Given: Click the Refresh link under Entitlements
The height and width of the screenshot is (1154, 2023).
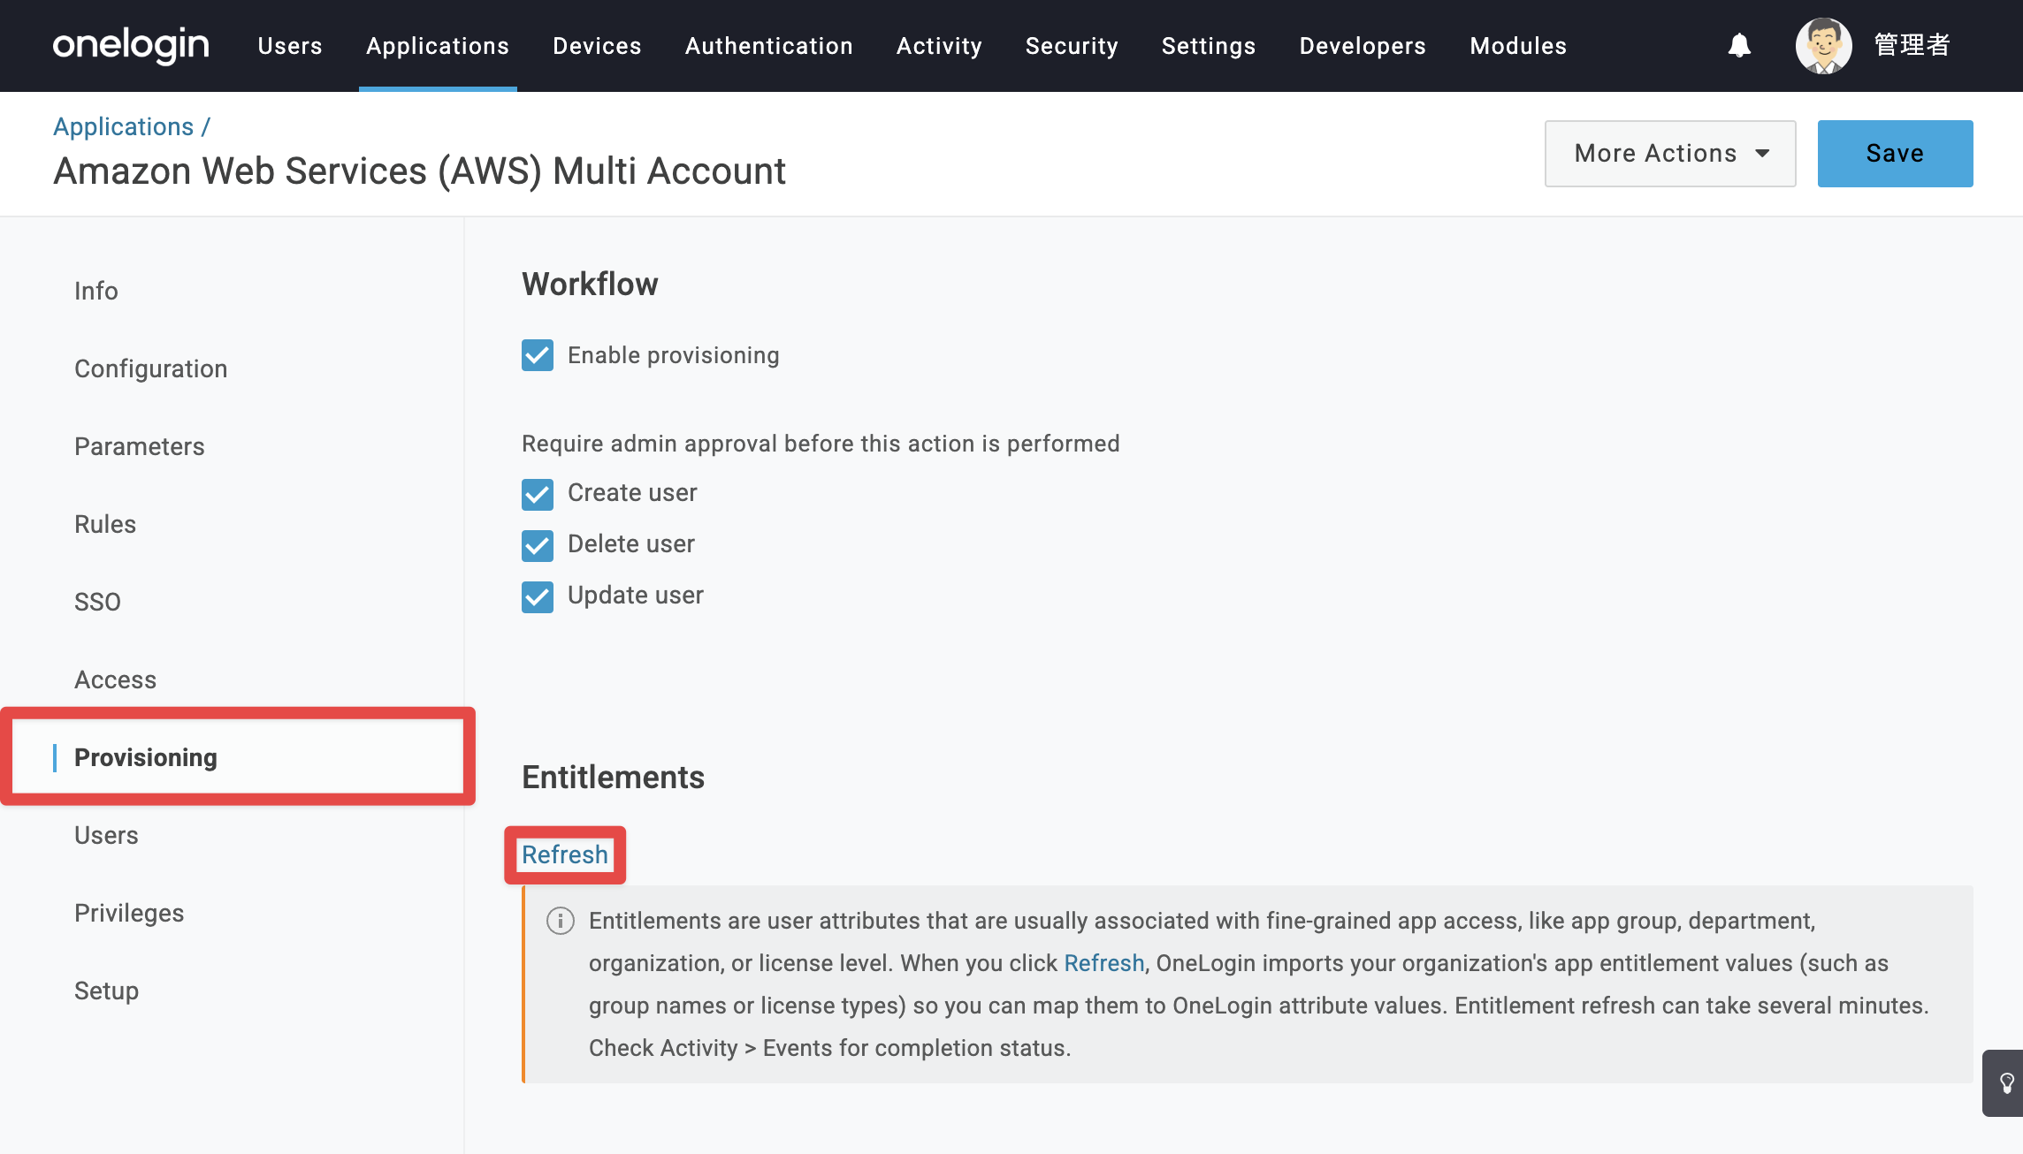Looking at the screenshot, I should coord(565,854).
